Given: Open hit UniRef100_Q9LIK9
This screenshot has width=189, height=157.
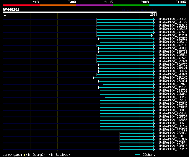Looking at the screenshot, I should (x=173, y=22).
